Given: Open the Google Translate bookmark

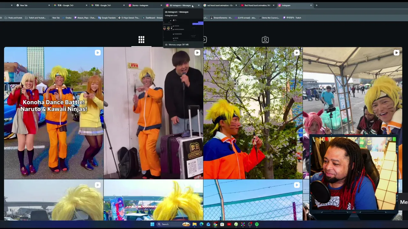Looking at the screenshot, I should [107, 18].
